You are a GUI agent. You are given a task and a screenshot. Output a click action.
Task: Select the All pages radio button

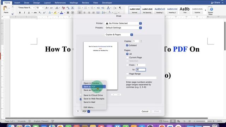pyautogui.click(x=127, y=54)
